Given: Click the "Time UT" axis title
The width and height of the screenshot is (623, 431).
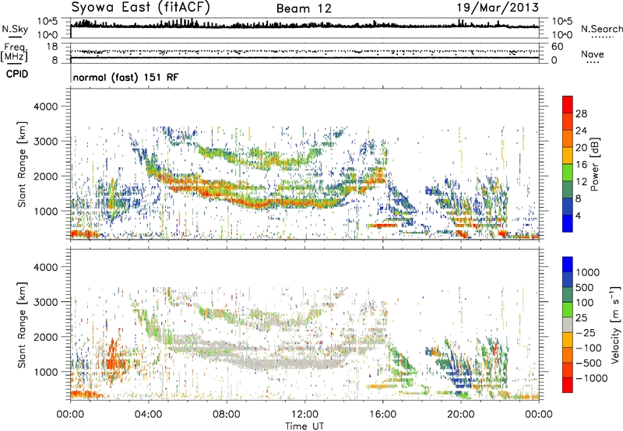Looking at the screenshot, I should 304,426.
